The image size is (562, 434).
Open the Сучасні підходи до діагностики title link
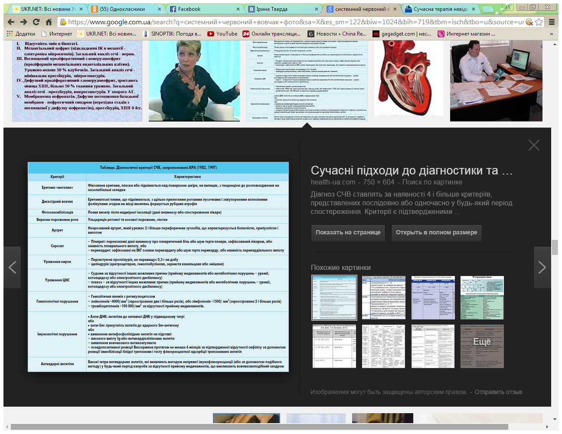[x=412, y=171]
